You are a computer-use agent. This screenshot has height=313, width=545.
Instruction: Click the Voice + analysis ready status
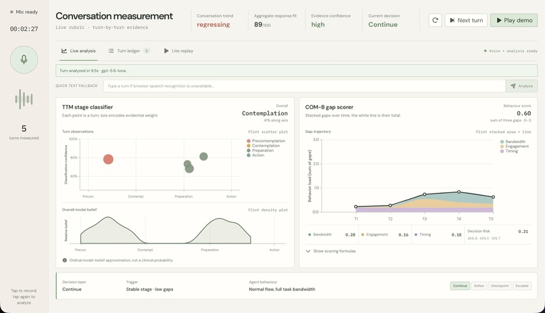pos(511,51)
